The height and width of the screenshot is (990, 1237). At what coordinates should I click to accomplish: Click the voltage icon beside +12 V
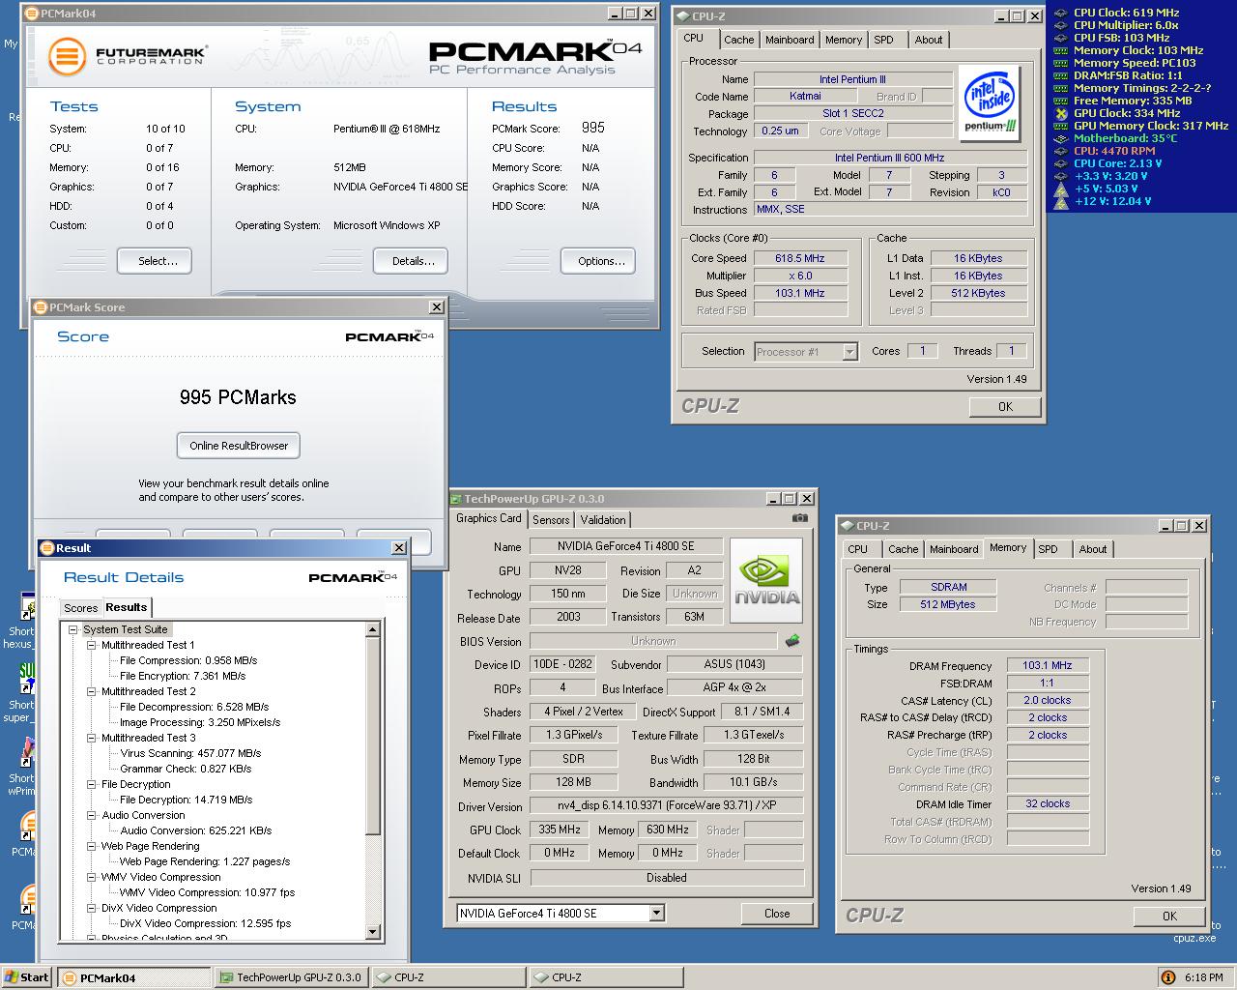1061,201
